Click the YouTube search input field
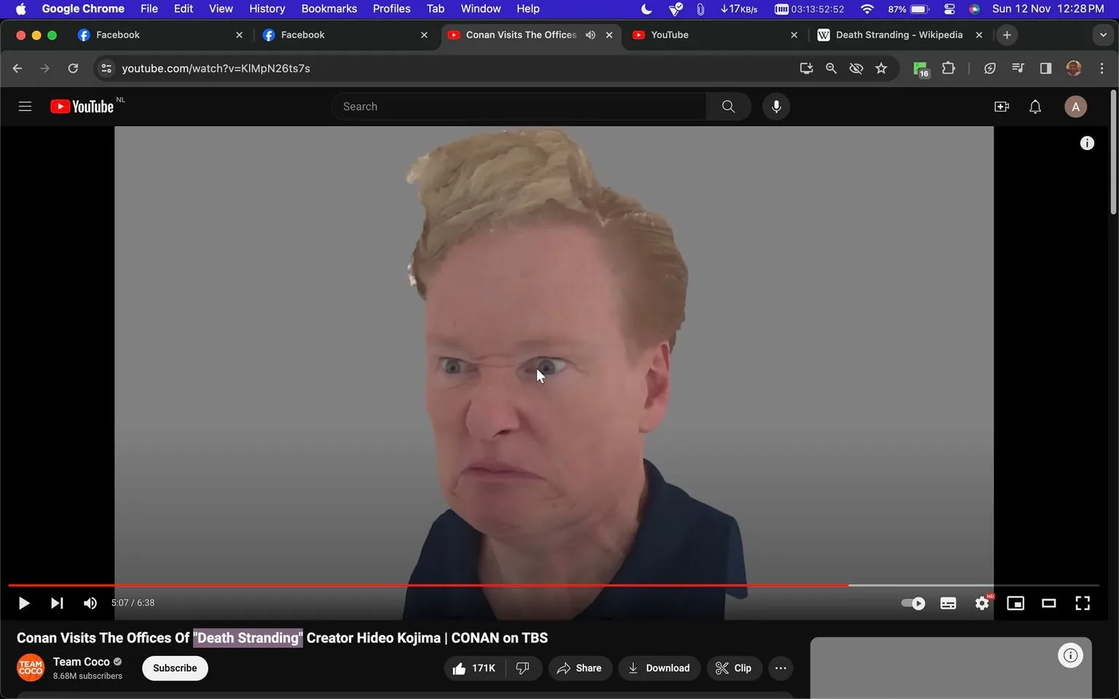 coord(519,106)
